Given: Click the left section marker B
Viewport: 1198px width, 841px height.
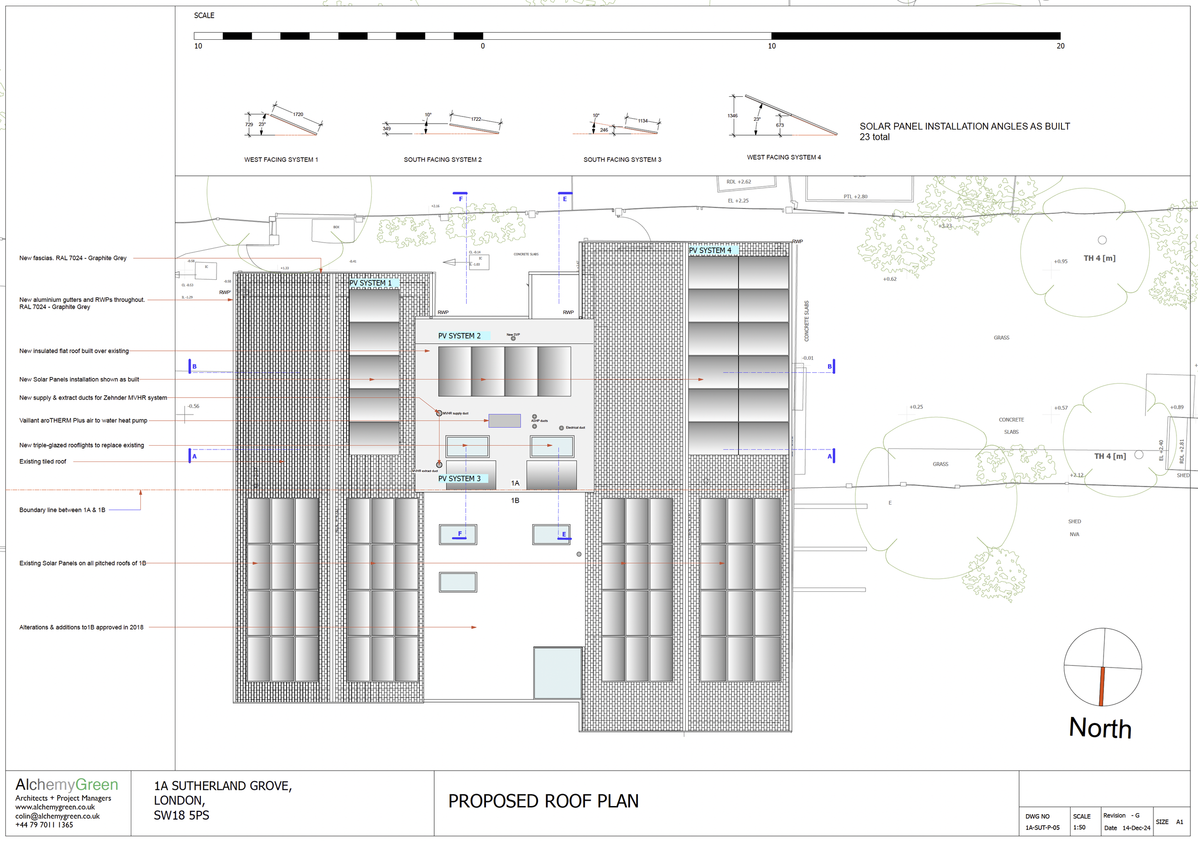Looking at the screenshot, I should click(x=192, y=366).
